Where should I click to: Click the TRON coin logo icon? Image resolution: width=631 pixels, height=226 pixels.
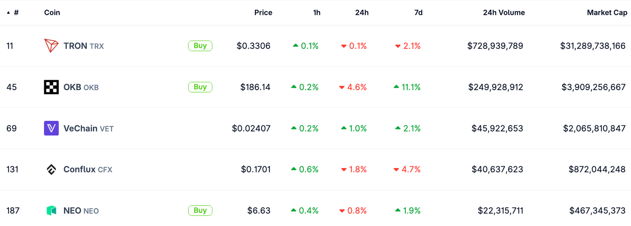[x=51, y=46]
